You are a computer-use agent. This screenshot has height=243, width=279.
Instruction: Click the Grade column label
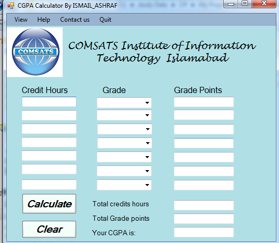(x=114, y=90)
